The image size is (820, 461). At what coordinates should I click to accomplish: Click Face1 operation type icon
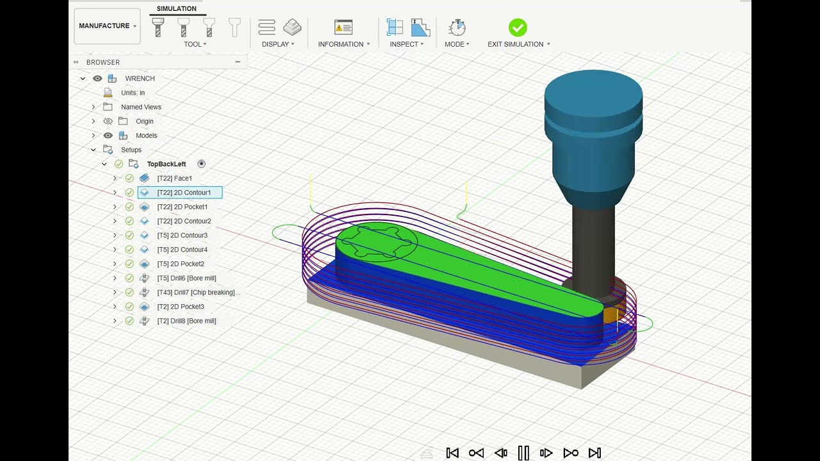click(144, 178)
